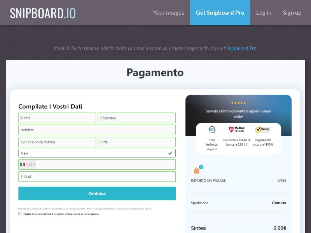311x233 pixels.
Task: Click the Nome input field
Action: tap(57, 118)
